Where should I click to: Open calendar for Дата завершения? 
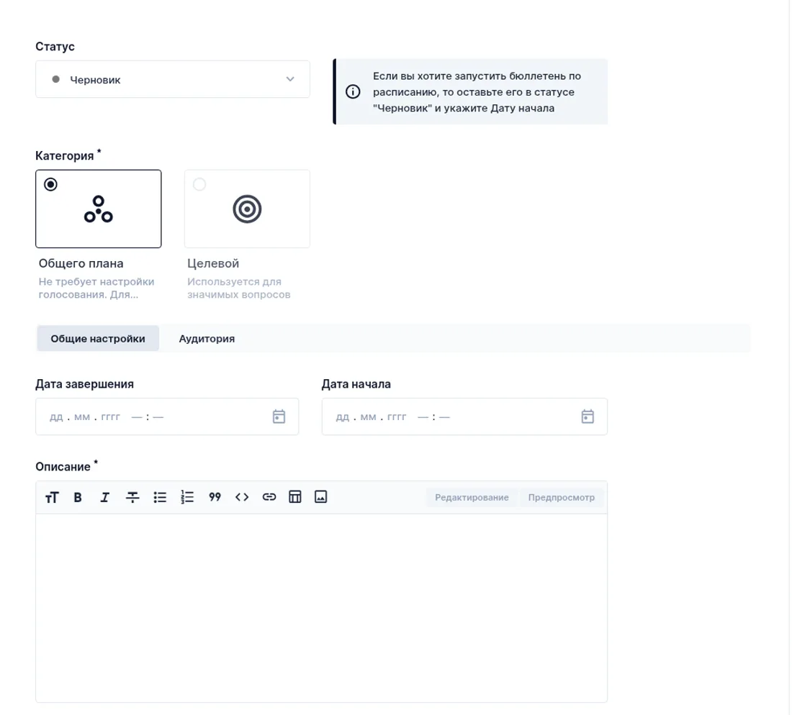coord(279,416)
